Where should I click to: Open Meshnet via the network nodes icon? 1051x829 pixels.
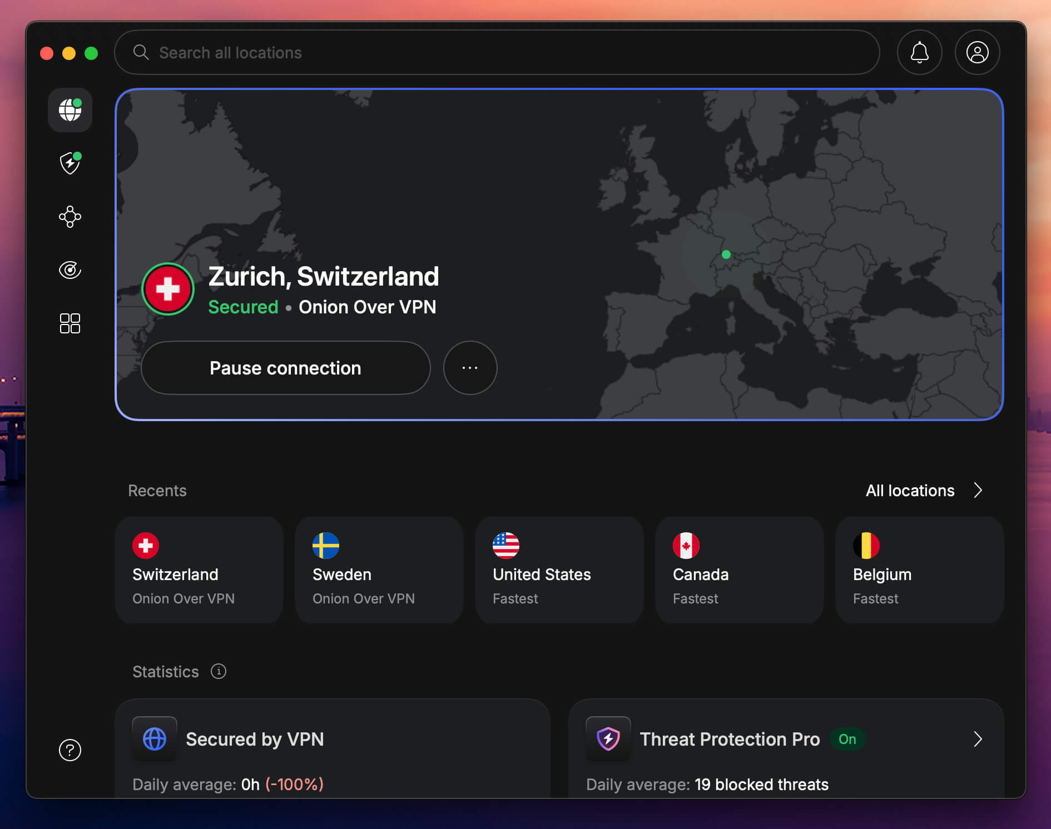coord(70,217)
